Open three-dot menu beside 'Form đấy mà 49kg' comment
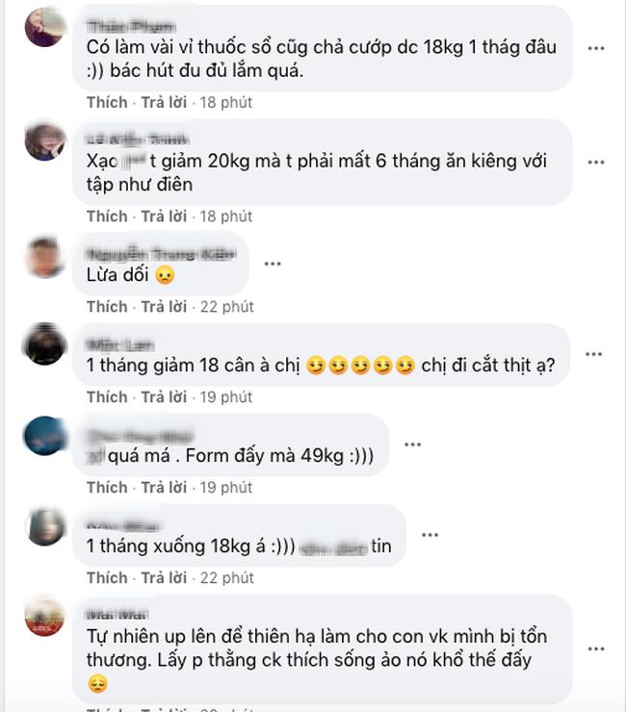 (x=412, y=445)
